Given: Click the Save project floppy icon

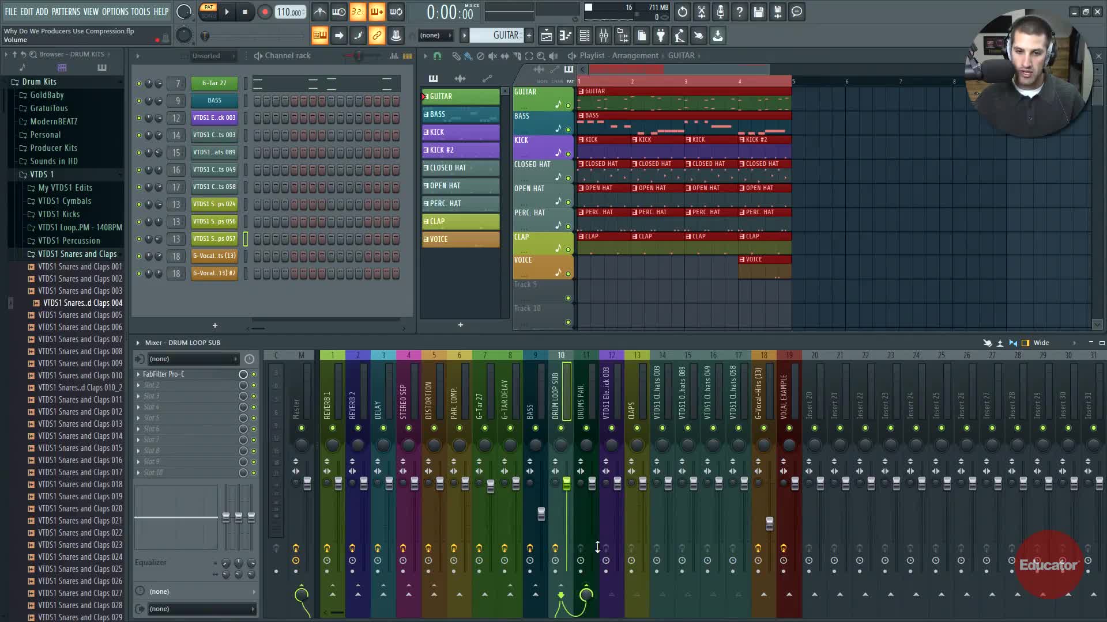Looking at the screenshot, I should click(x=759, y=12).
